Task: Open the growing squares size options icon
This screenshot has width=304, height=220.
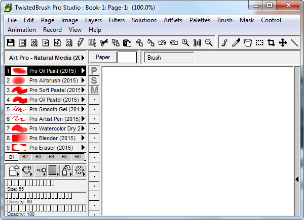Action: 41,170
